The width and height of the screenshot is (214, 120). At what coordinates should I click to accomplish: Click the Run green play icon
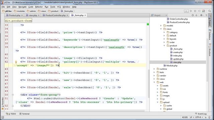tap(191, 11)
